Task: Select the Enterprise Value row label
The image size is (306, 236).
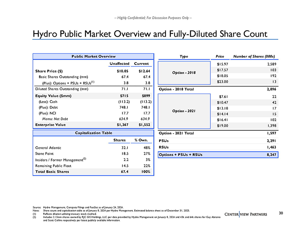Action: (50, 124)
